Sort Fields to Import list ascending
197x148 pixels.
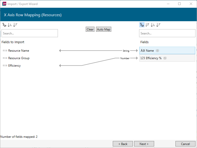pos(10,25)
